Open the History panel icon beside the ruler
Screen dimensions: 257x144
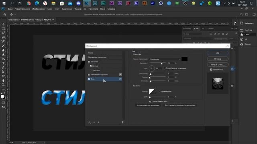tap(235, 23)
